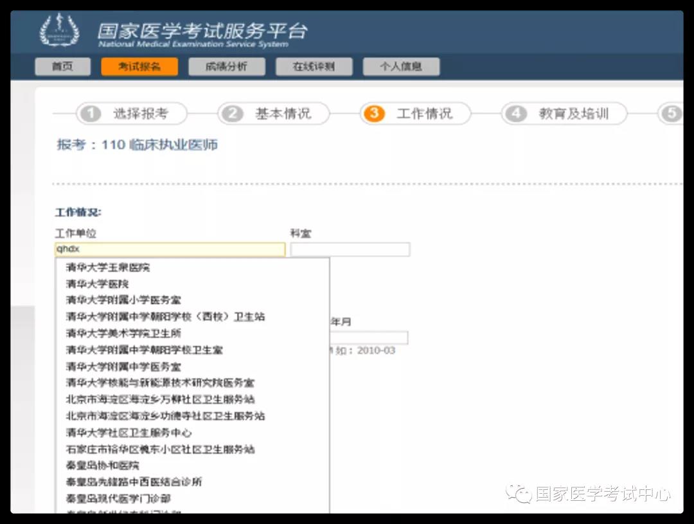Open the 首页 navigation tab
This screenshot has height=524, width=694.
pyautogui.click(x=62, y=66)
